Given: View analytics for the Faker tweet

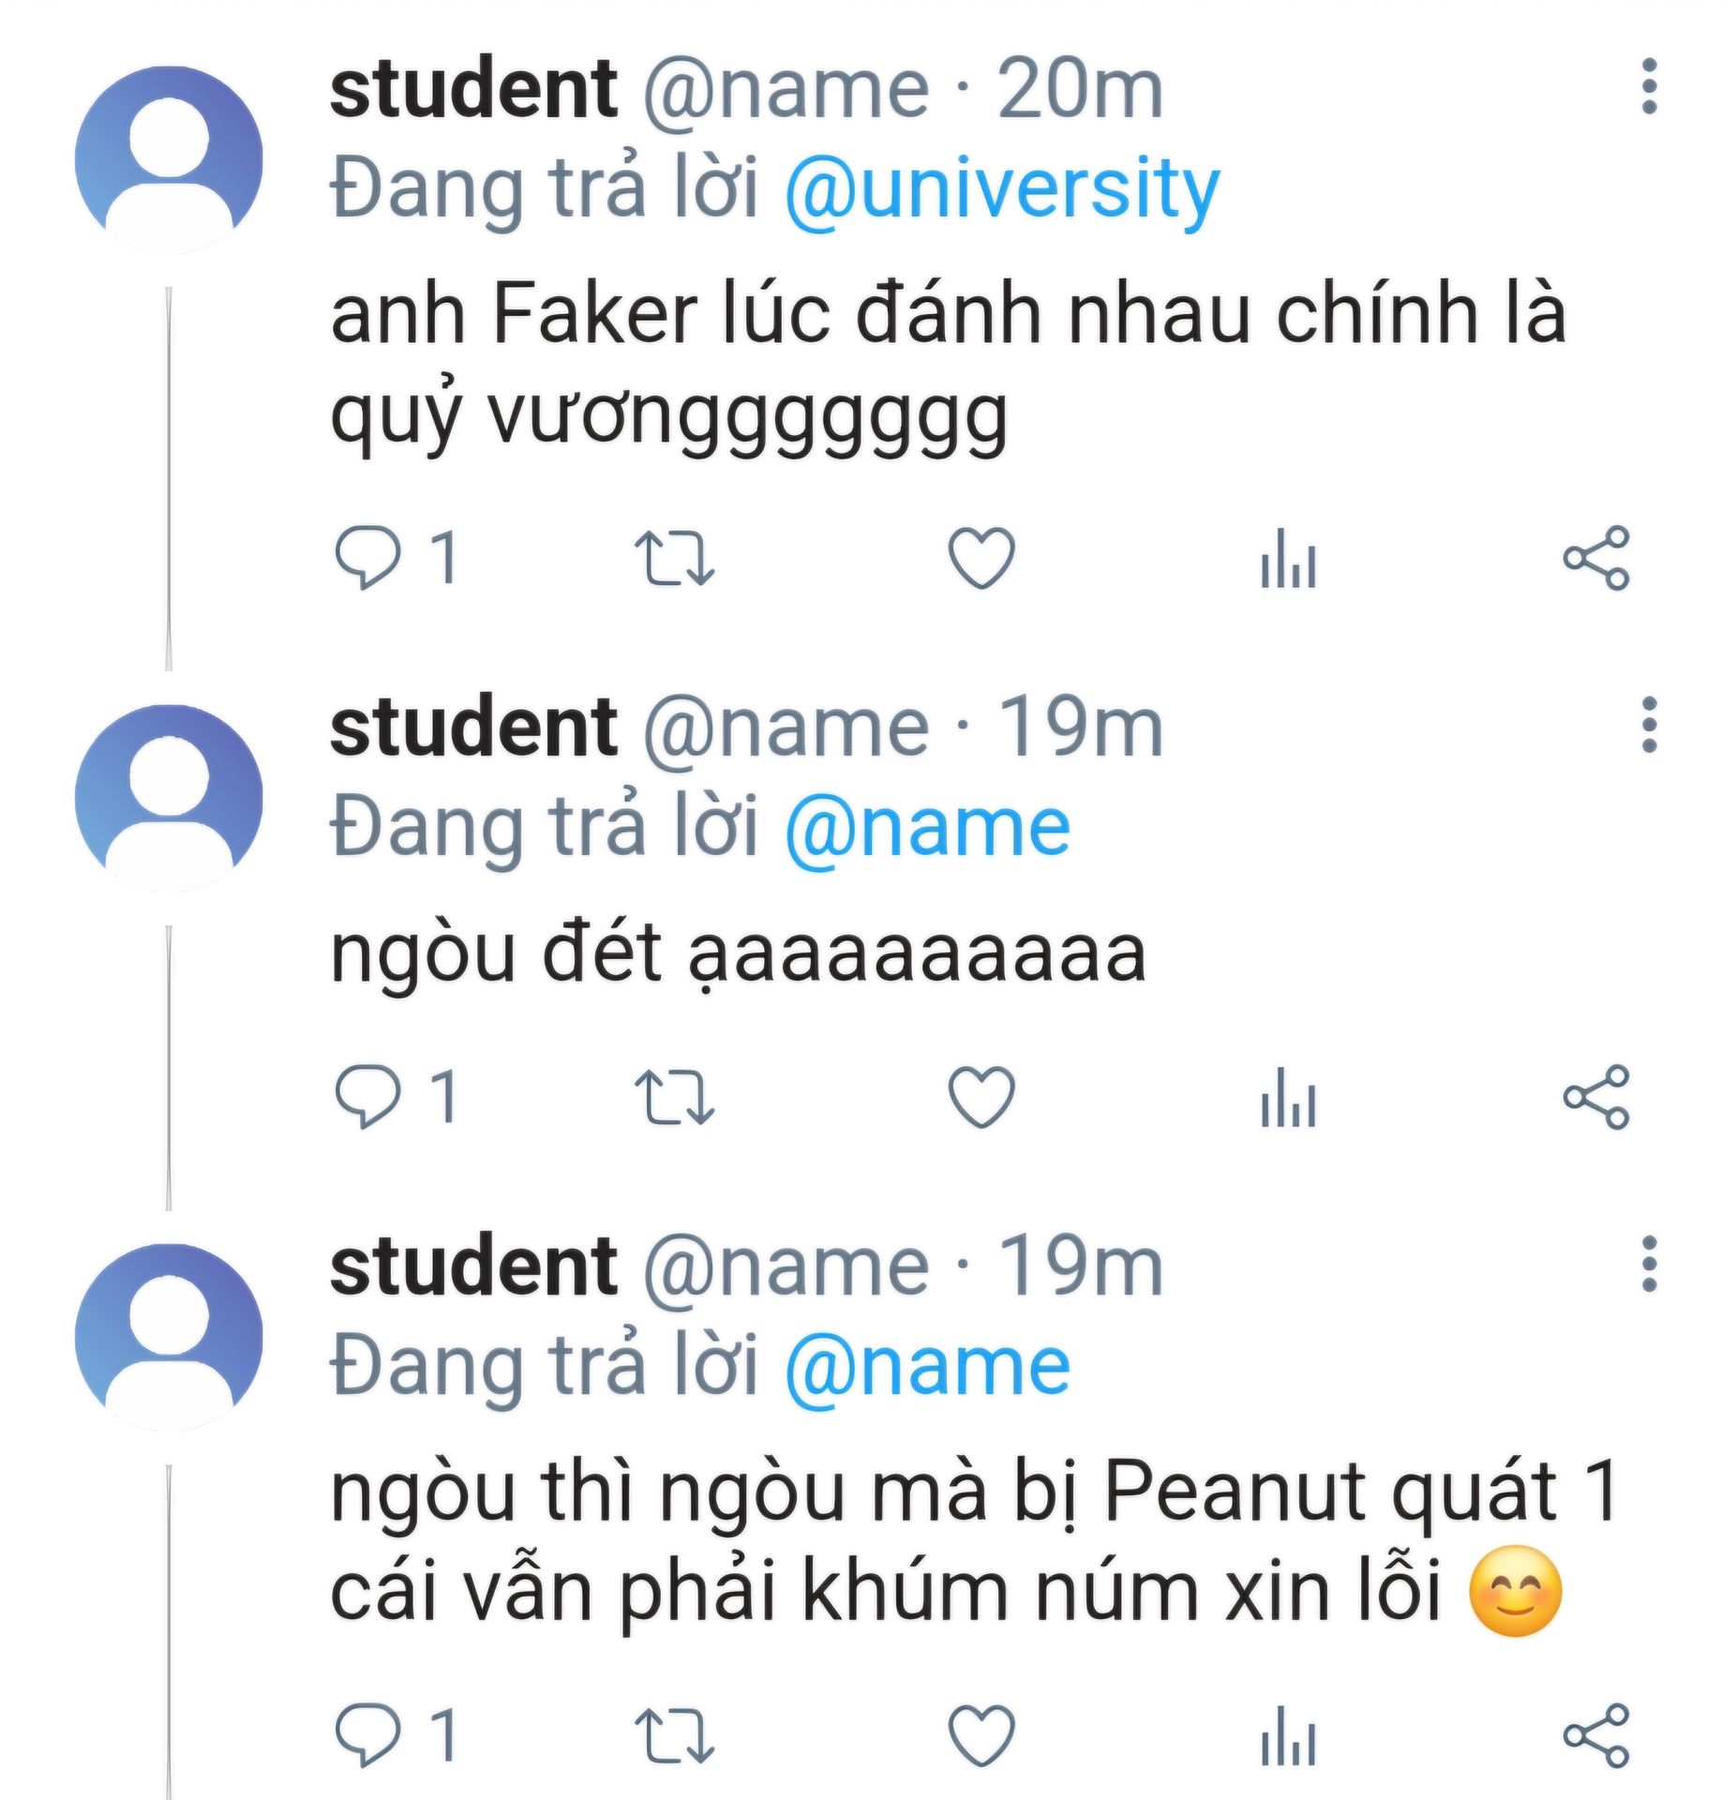Looking at the screenshot, I should [x=1289, y=558].
